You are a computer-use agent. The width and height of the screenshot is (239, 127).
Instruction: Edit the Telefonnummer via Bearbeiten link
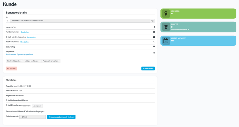click(x=25, y=42)
